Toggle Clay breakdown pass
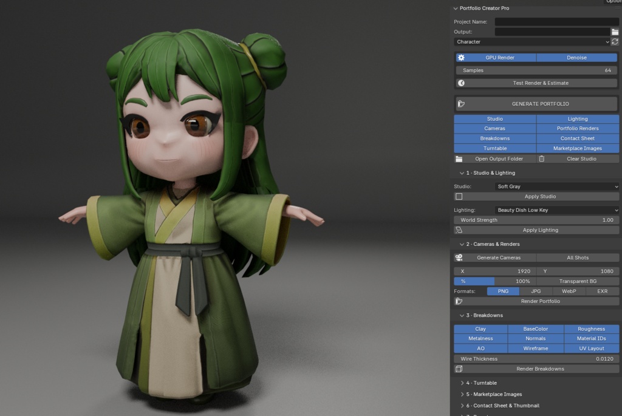The height and width of the screenshot is (416, 622). (480, 329)
